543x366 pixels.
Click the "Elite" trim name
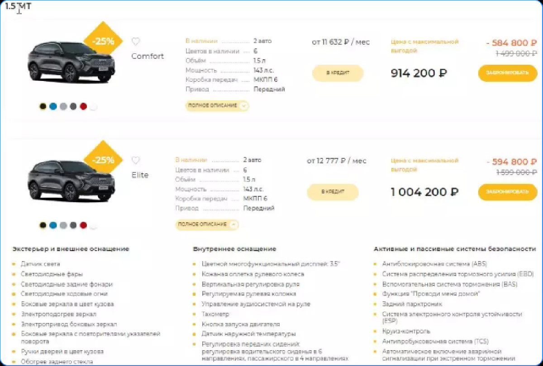[140, 175]
